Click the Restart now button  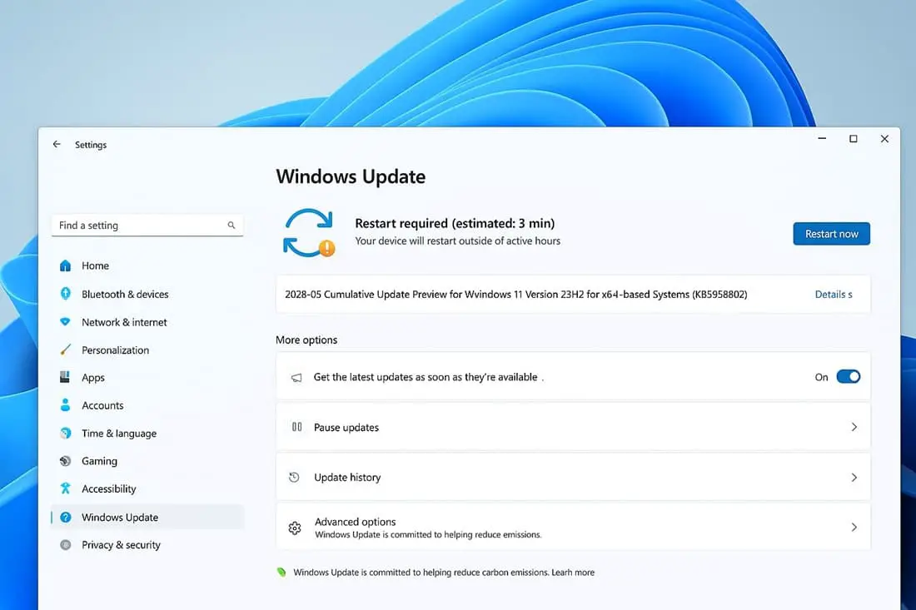(x=831, y=234)
